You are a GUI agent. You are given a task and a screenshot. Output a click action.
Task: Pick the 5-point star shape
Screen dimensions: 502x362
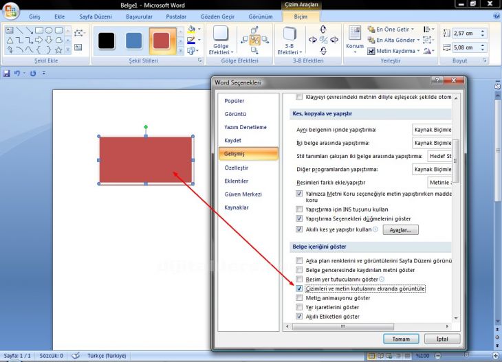[x=58, y=50]
